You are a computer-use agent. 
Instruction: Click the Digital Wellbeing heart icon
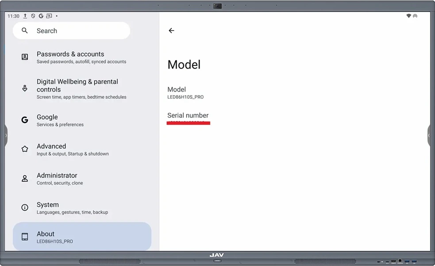25,89
